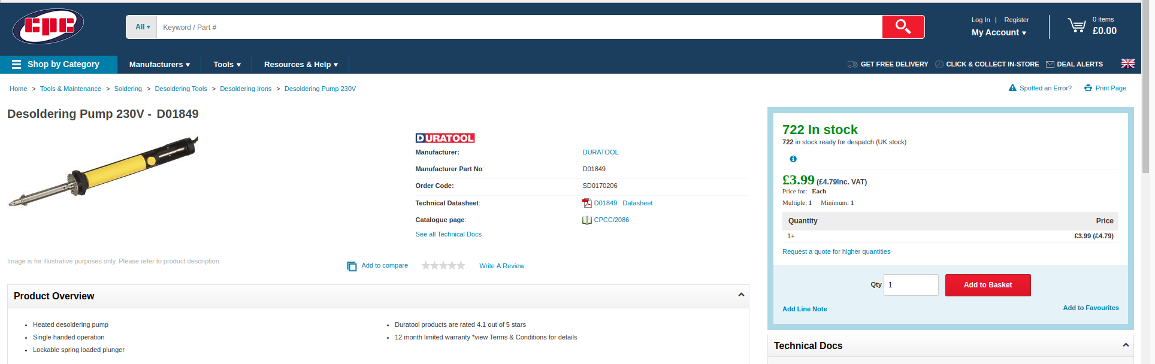The height and width of the screenshot is (364, 1155).
Task: Click the Deal Alerts envelope icon
Action: [x=1050, y=64]
